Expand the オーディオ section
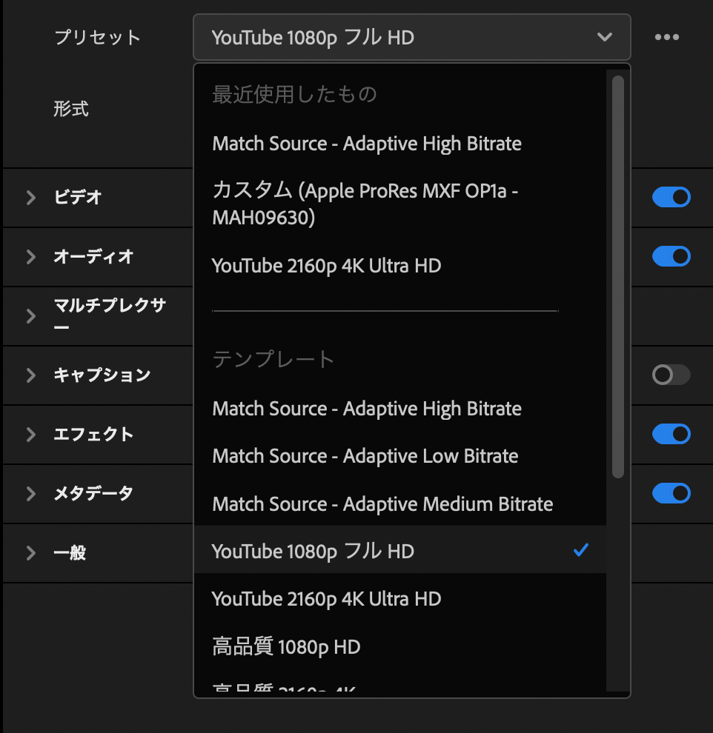Image resolution: width=713 pixels, height=733 pixels. click(x=31, y=257)
